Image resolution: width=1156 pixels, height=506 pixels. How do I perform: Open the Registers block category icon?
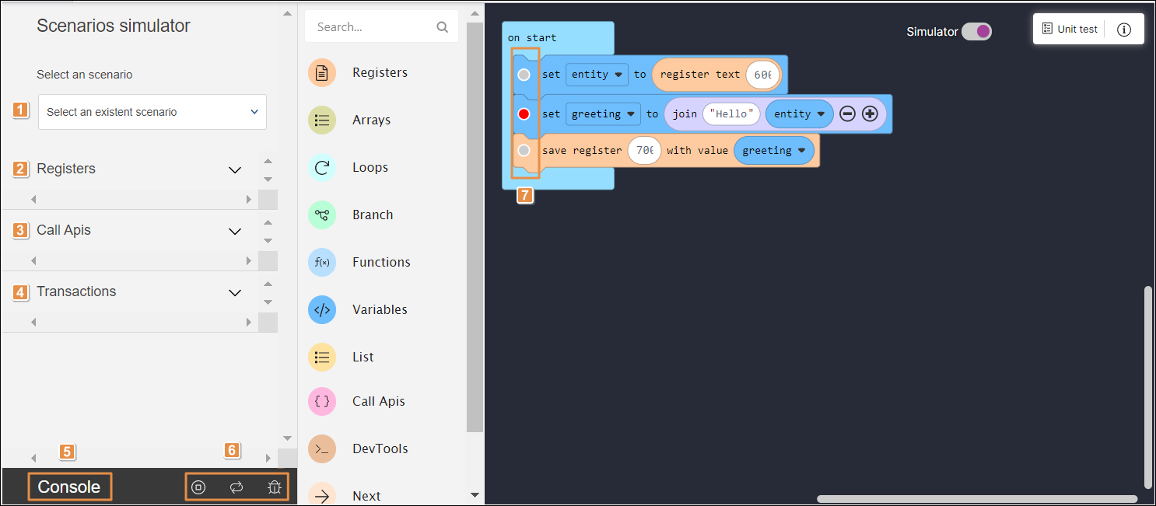click(x=322, y=72)
